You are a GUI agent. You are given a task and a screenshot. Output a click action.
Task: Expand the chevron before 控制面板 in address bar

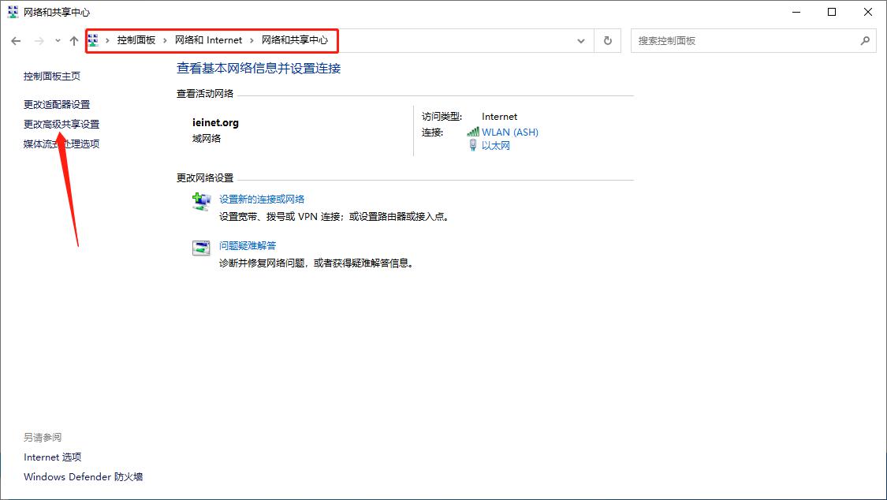(x=106, y=40)
